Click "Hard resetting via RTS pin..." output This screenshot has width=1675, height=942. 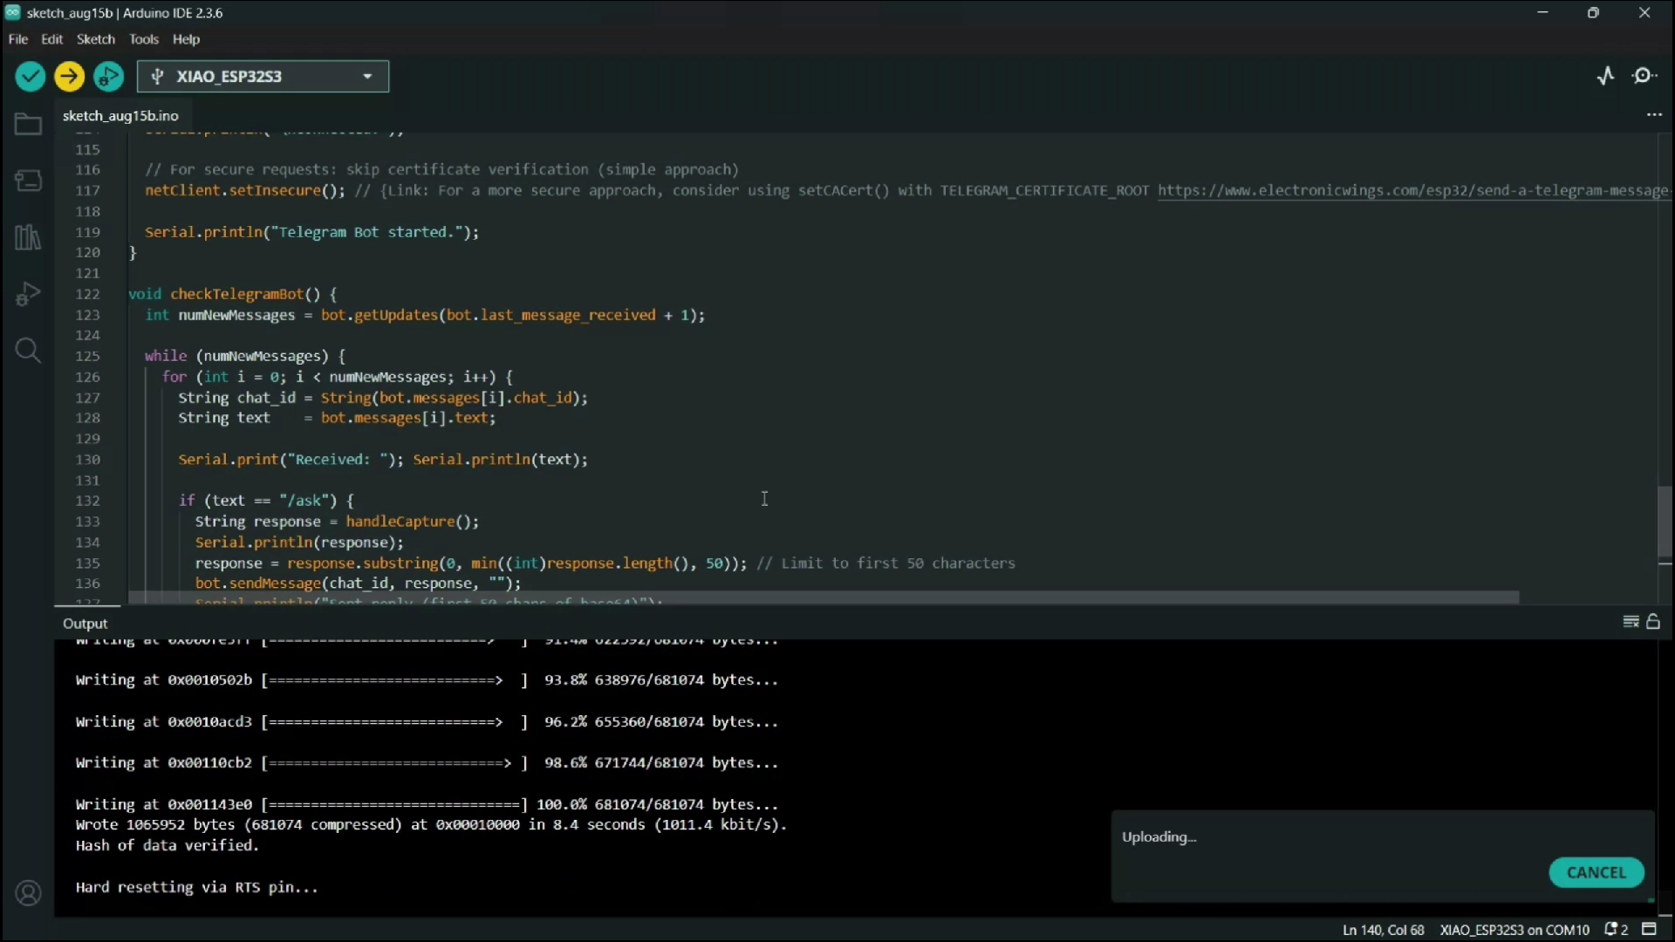click(x=197, y=887)
